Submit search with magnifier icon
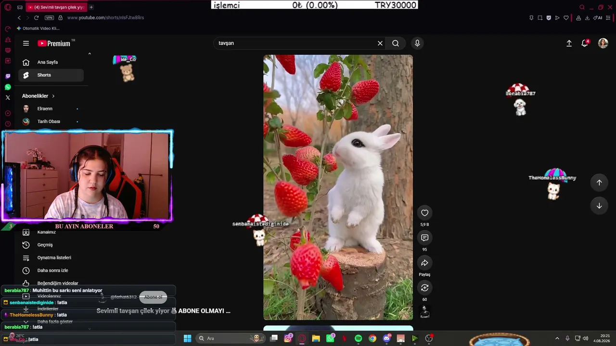616x346 pixels. (396, 43)
